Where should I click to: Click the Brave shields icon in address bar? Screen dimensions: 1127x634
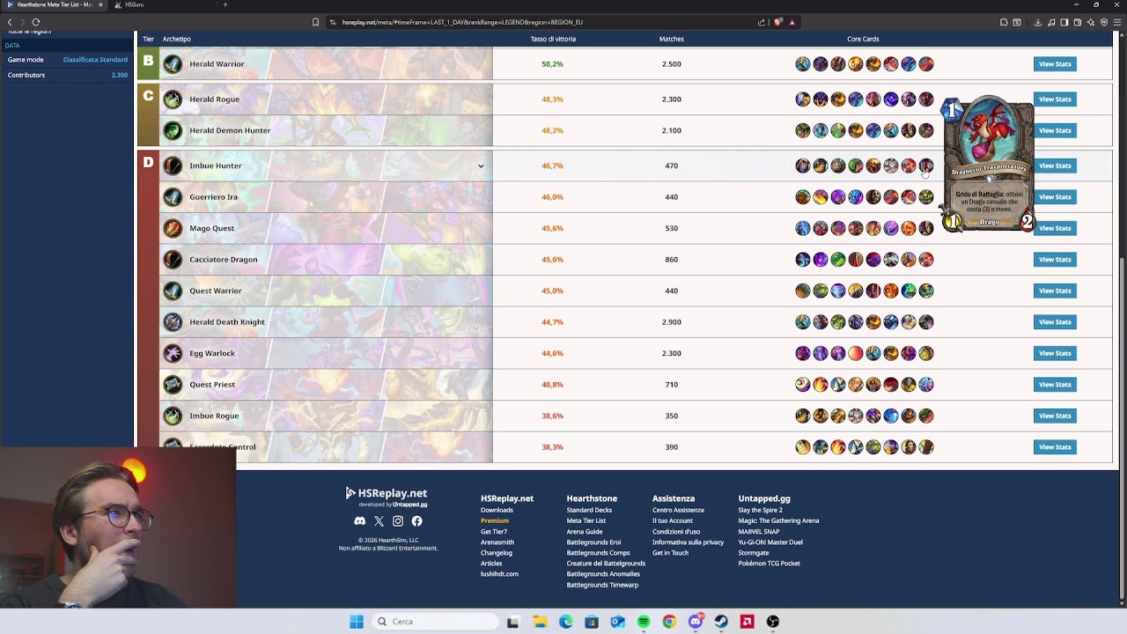[777, 22]
